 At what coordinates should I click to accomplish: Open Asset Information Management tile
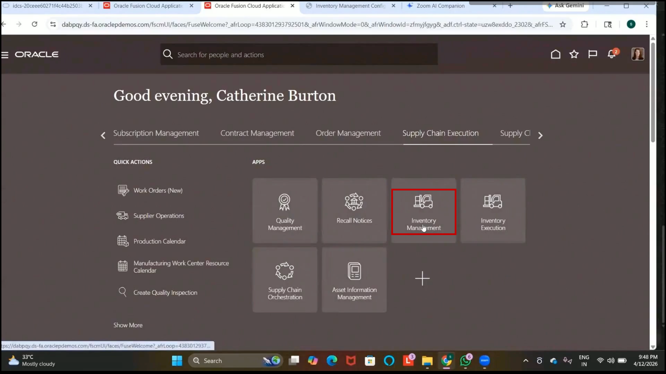pos(354,280)
